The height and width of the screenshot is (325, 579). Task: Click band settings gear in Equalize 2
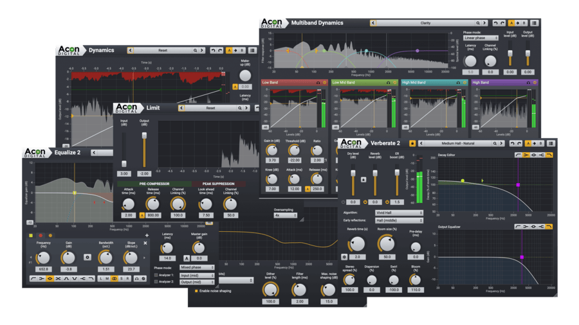(x=87, y=257)
